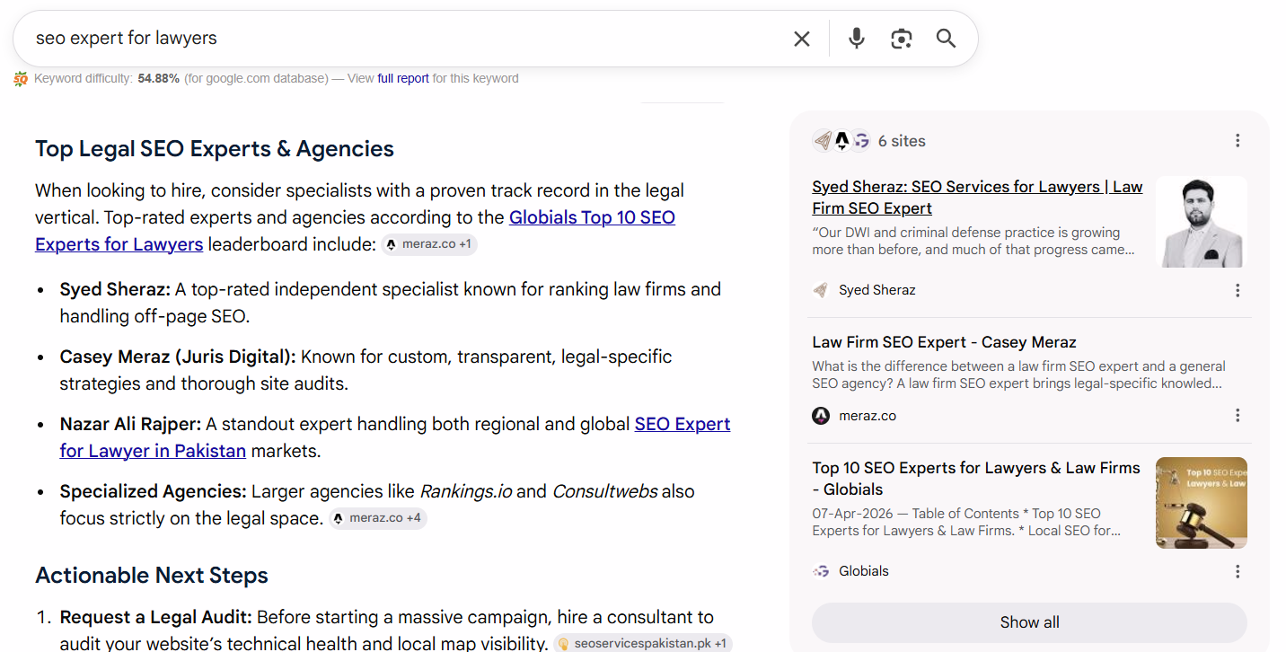Click the 'Globials' source name under the third result
This screenshot has width=1286, height=652.
tap(864, 571)
